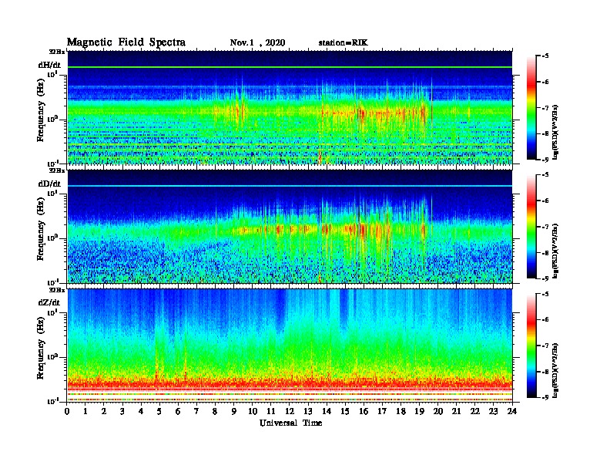Click hour 4 on the Universal Time axis
Image resolution: width=610 pixels, height=472 pixels.
click(141, 412)
